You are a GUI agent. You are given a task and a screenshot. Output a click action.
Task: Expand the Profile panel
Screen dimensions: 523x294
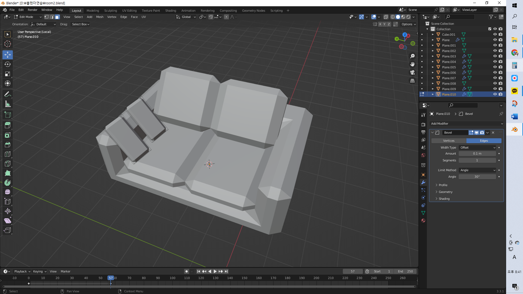click(443, 185)
